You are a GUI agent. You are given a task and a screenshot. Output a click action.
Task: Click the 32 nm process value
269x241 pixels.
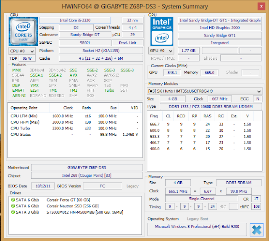coord(132,20)
